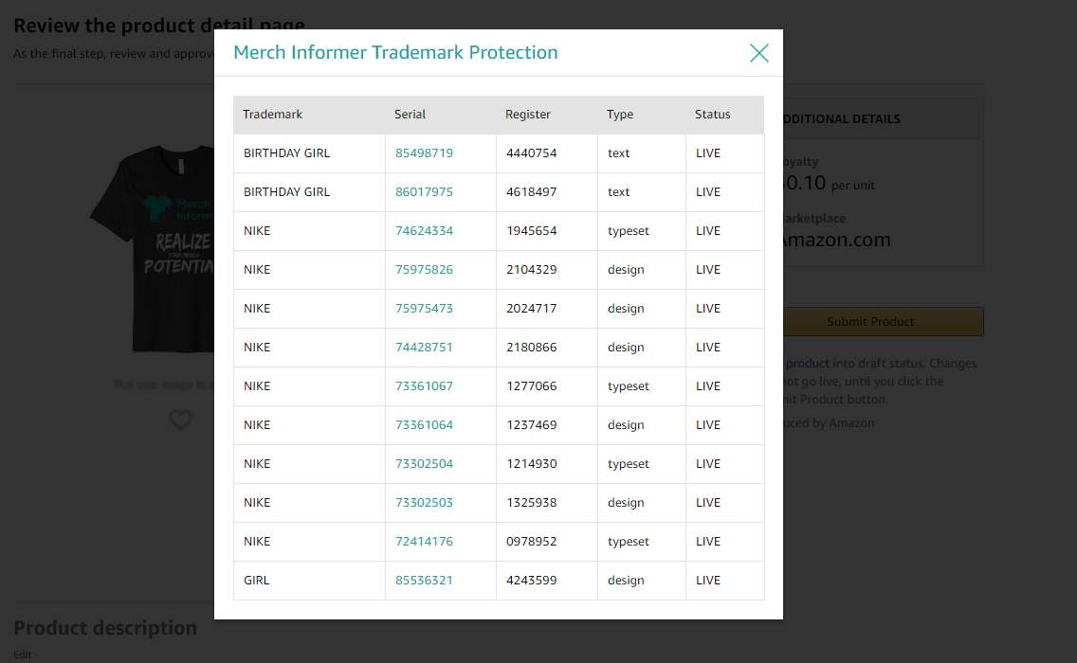This screenshot has width=1077, height=663.
Task: Open serial number 73361067 link
Action: click(424, 386)
